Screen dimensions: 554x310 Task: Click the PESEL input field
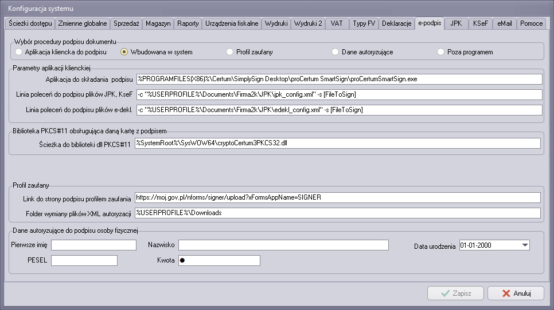(84, 261)
